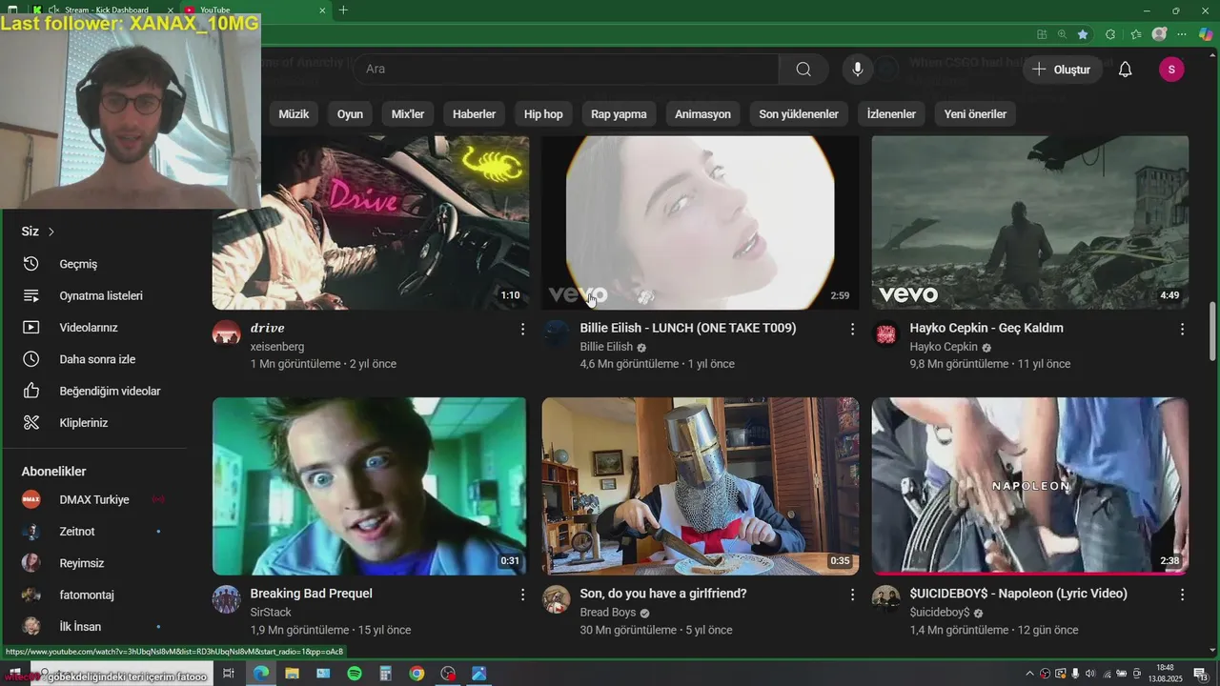Open Calculator from the taskbar

(385, 674)
